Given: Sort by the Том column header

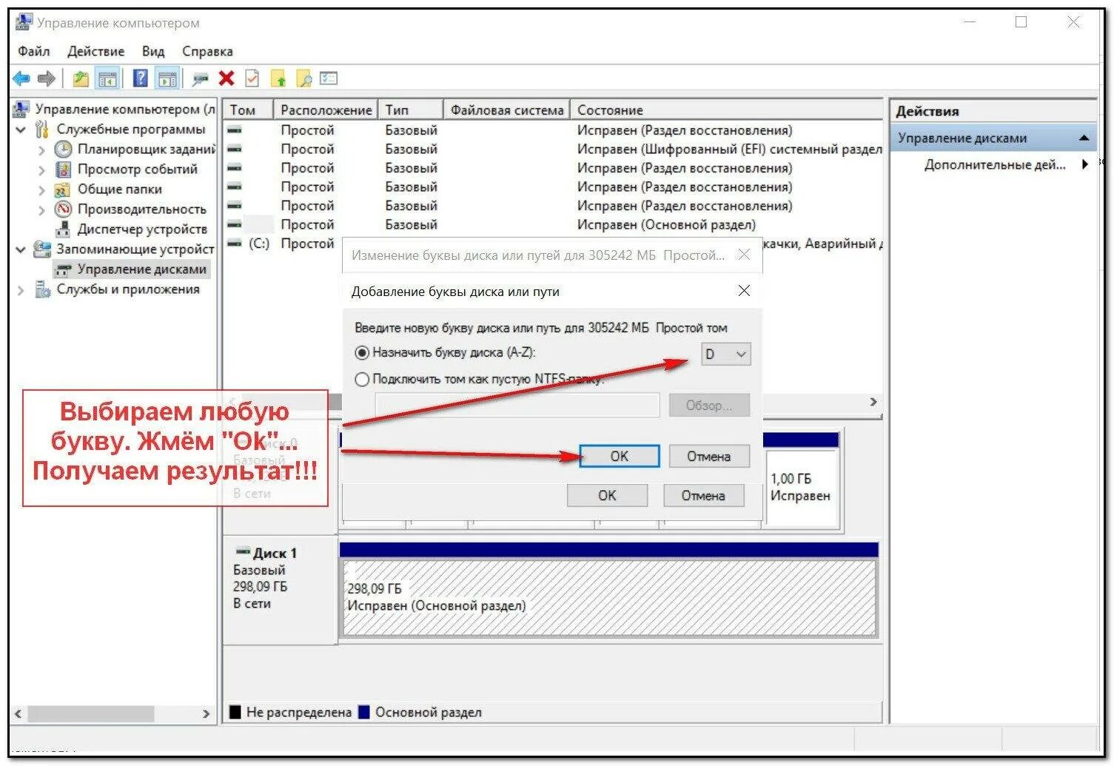Looking at the screenshot, I should [248, 110].
